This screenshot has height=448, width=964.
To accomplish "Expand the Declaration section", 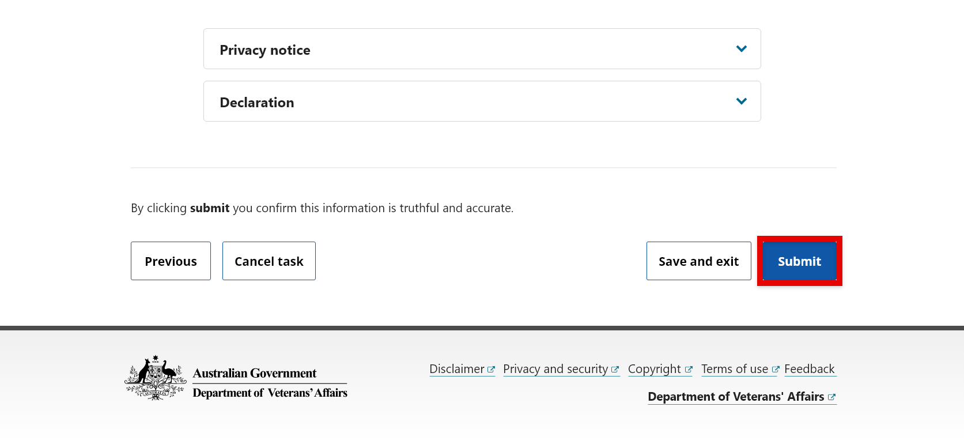I will coord(482,101).
